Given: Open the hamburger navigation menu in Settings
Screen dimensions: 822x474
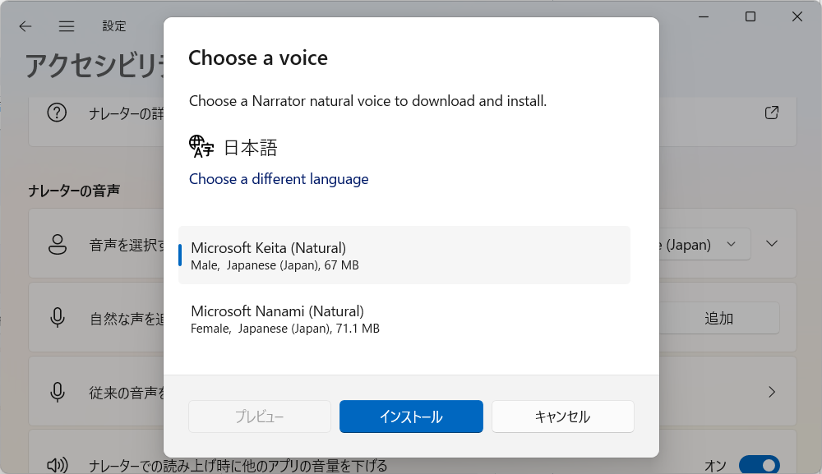Looking at the screenshot, I should coord(66,26).
